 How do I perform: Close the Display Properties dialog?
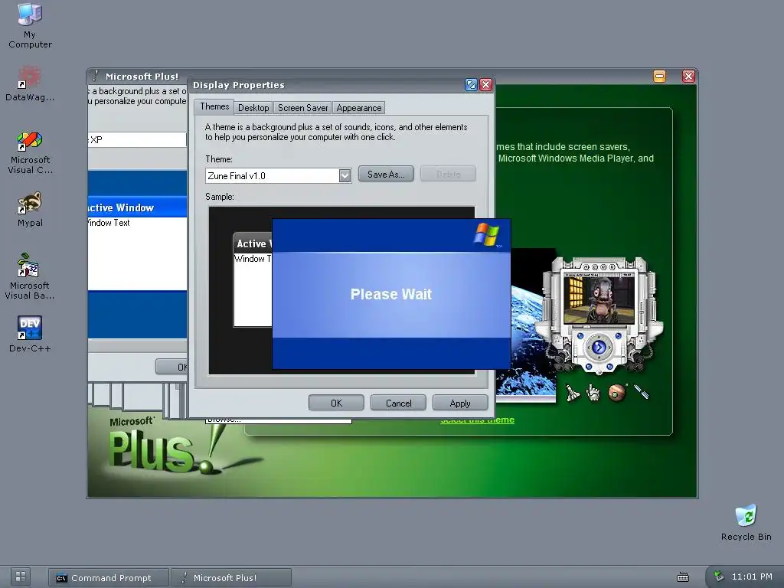point(485,84)
